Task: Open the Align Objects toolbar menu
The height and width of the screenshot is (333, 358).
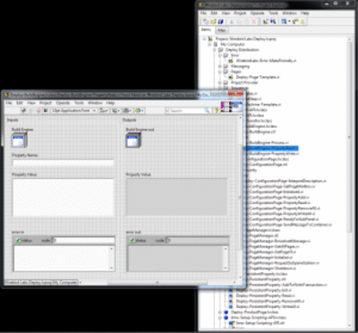Action: [x=104, y=111]
